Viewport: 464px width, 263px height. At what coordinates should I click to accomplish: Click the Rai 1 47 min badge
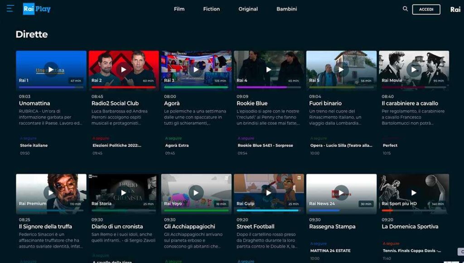point(76,81)
